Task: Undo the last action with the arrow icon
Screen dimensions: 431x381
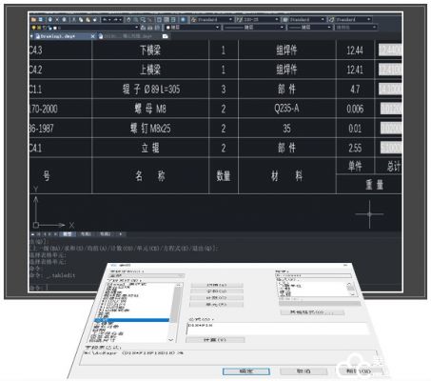Action: pyautogui.click(x=105, y=19)
